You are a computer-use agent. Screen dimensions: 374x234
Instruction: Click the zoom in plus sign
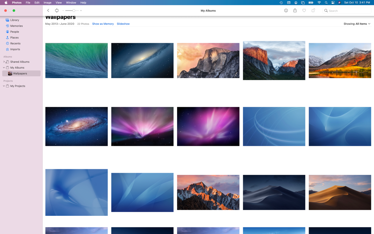[81, 10]
